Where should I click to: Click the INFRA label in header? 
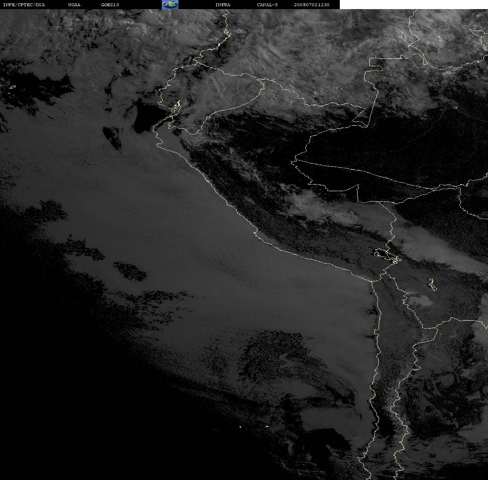point(223,5)
